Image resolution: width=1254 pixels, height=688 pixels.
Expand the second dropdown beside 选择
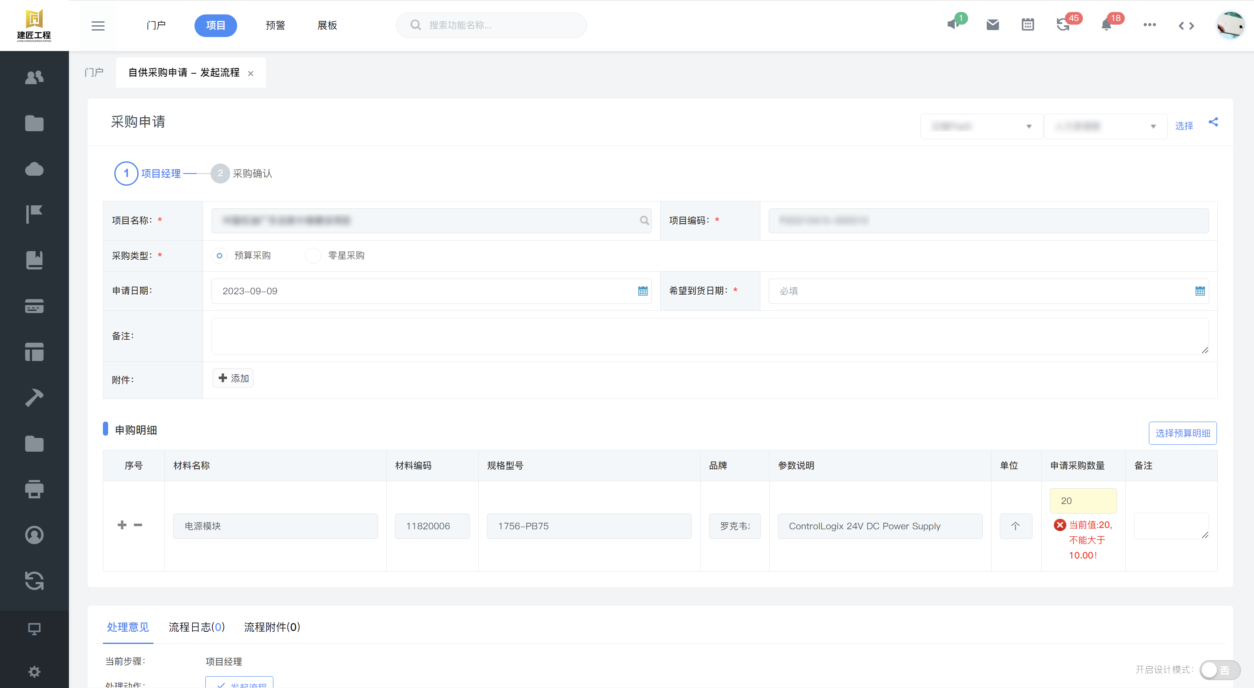point(1105,126)
